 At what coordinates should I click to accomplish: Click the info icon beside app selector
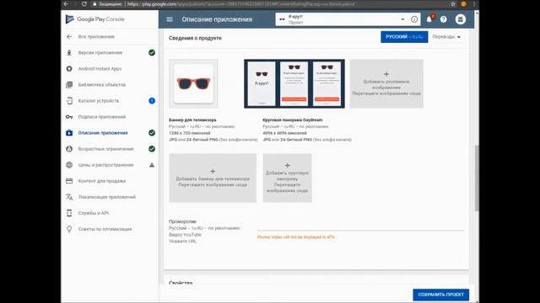(x=414, y=19)
